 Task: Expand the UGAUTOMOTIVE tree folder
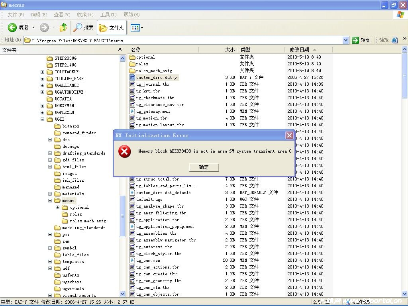[x=42, y=92]
